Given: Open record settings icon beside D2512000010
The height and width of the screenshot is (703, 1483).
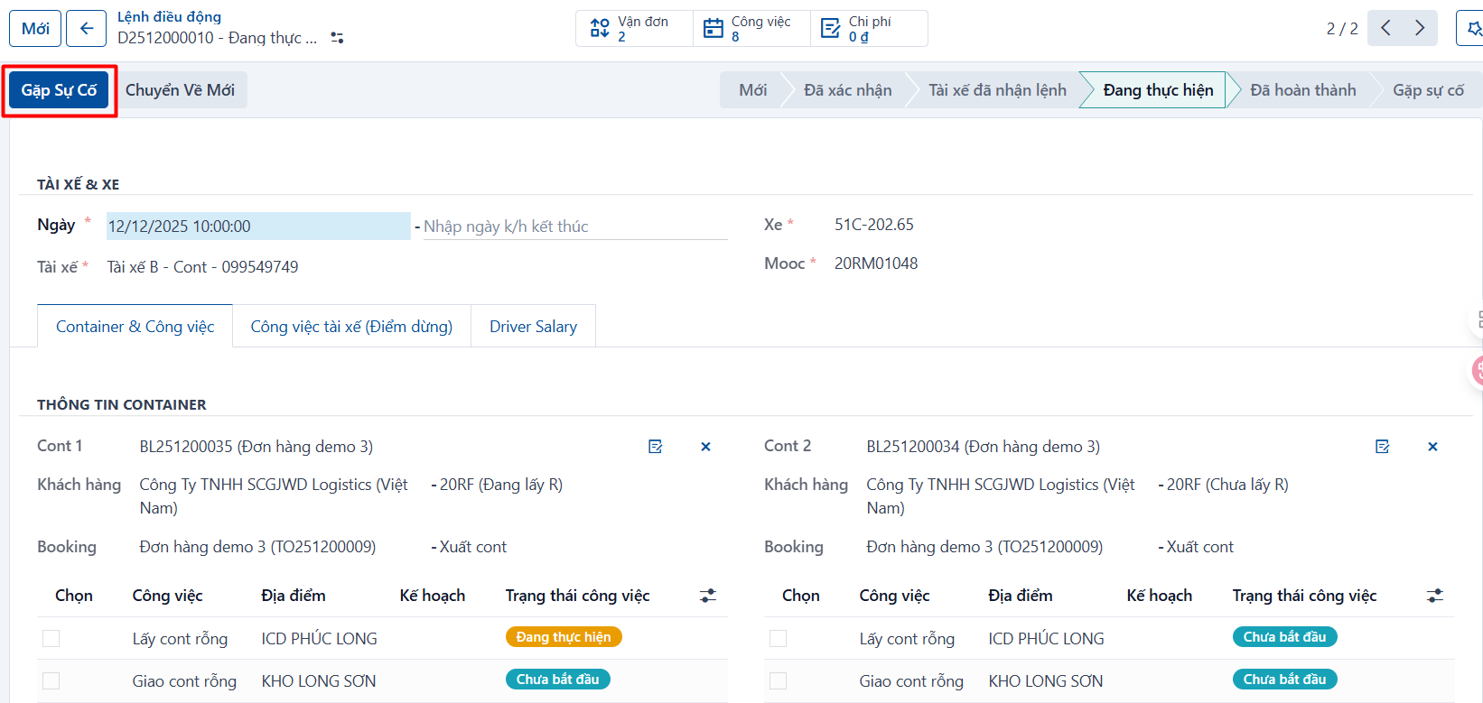Looking at the screenshot, I should point(337,38).
